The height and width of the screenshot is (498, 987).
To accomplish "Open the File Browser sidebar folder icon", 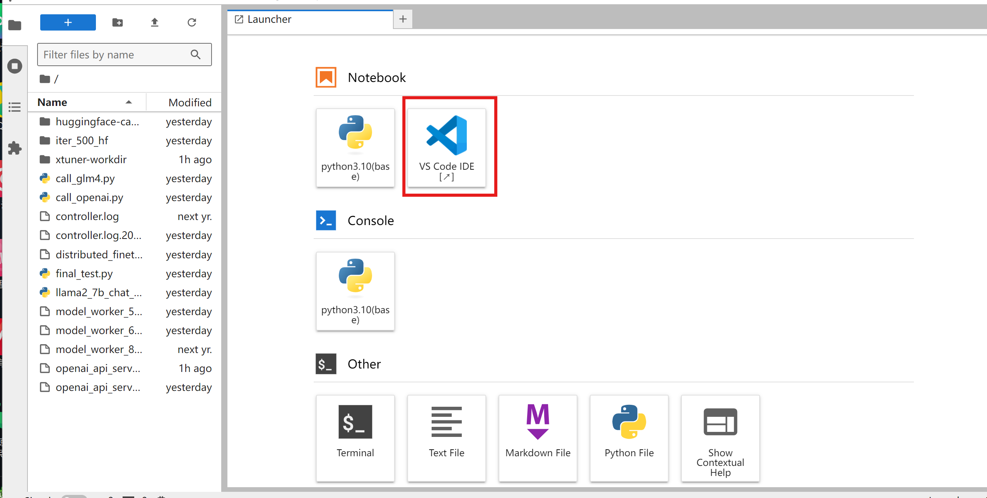I will pos(15,25).
